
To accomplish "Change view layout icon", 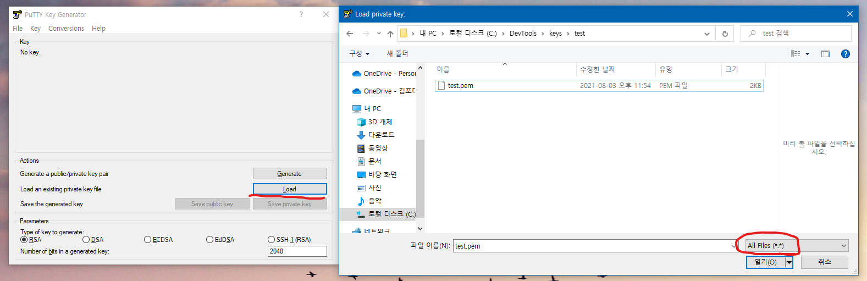I will pos(796,54).
